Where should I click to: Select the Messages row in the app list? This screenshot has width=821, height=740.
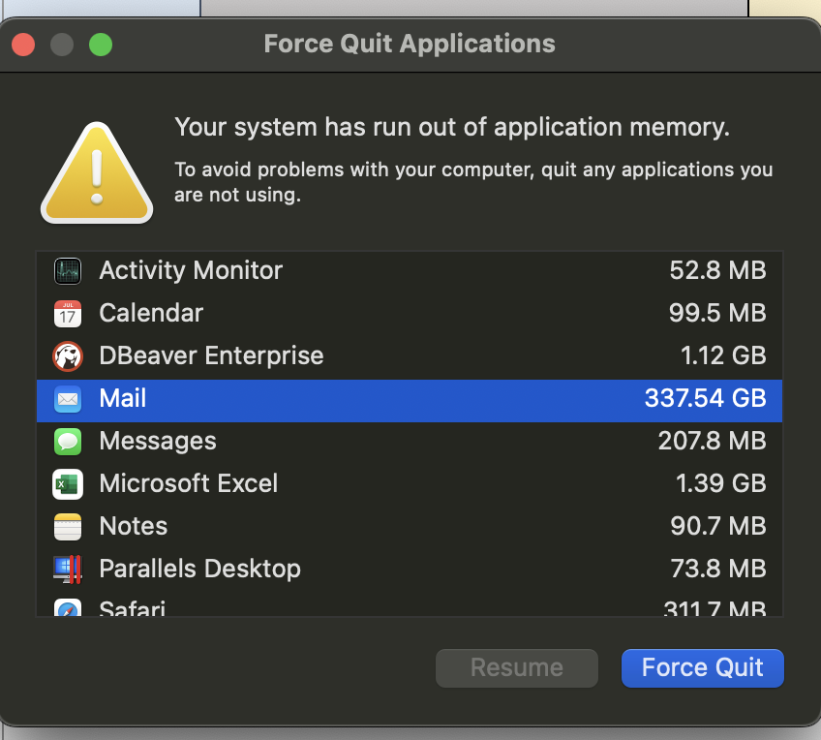pyautogui.click(x=387, y=441)
